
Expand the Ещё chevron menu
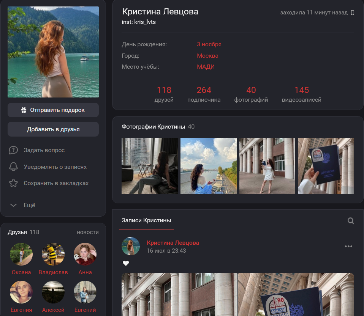click(13, 205)
